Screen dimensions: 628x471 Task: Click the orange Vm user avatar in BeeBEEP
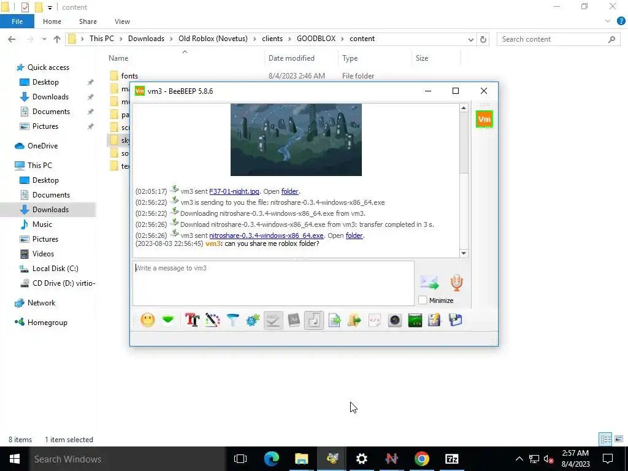[484, 120]
